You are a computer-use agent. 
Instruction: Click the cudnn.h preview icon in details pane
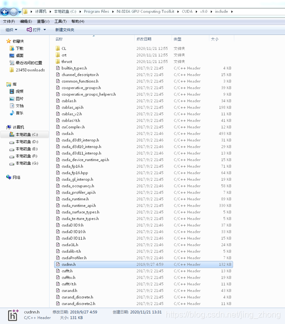[x=13, y=315]
